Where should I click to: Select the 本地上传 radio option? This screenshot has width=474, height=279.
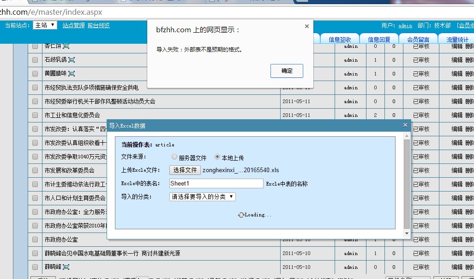pos(217,157)
